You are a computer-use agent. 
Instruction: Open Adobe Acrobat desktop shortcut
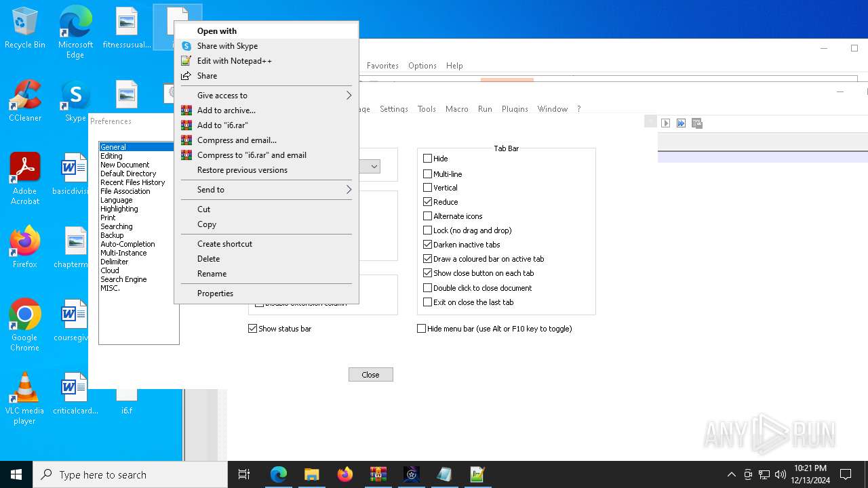coord(25,179)
